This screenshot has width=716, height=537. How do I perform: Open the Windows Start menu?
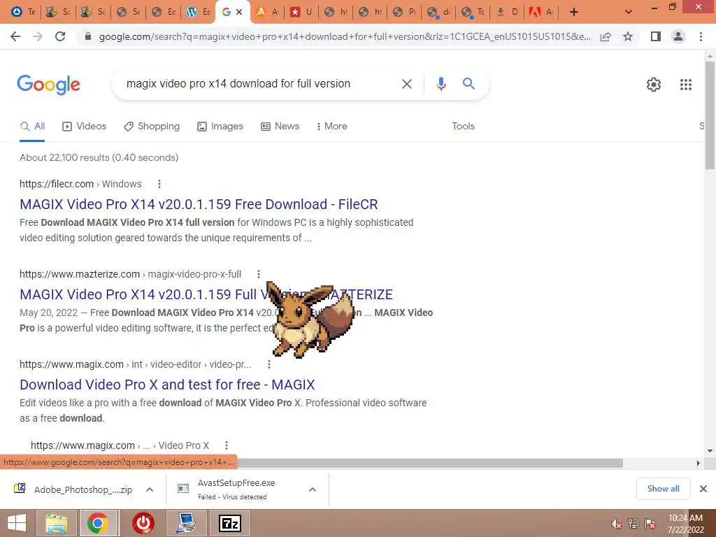point(17,523)
